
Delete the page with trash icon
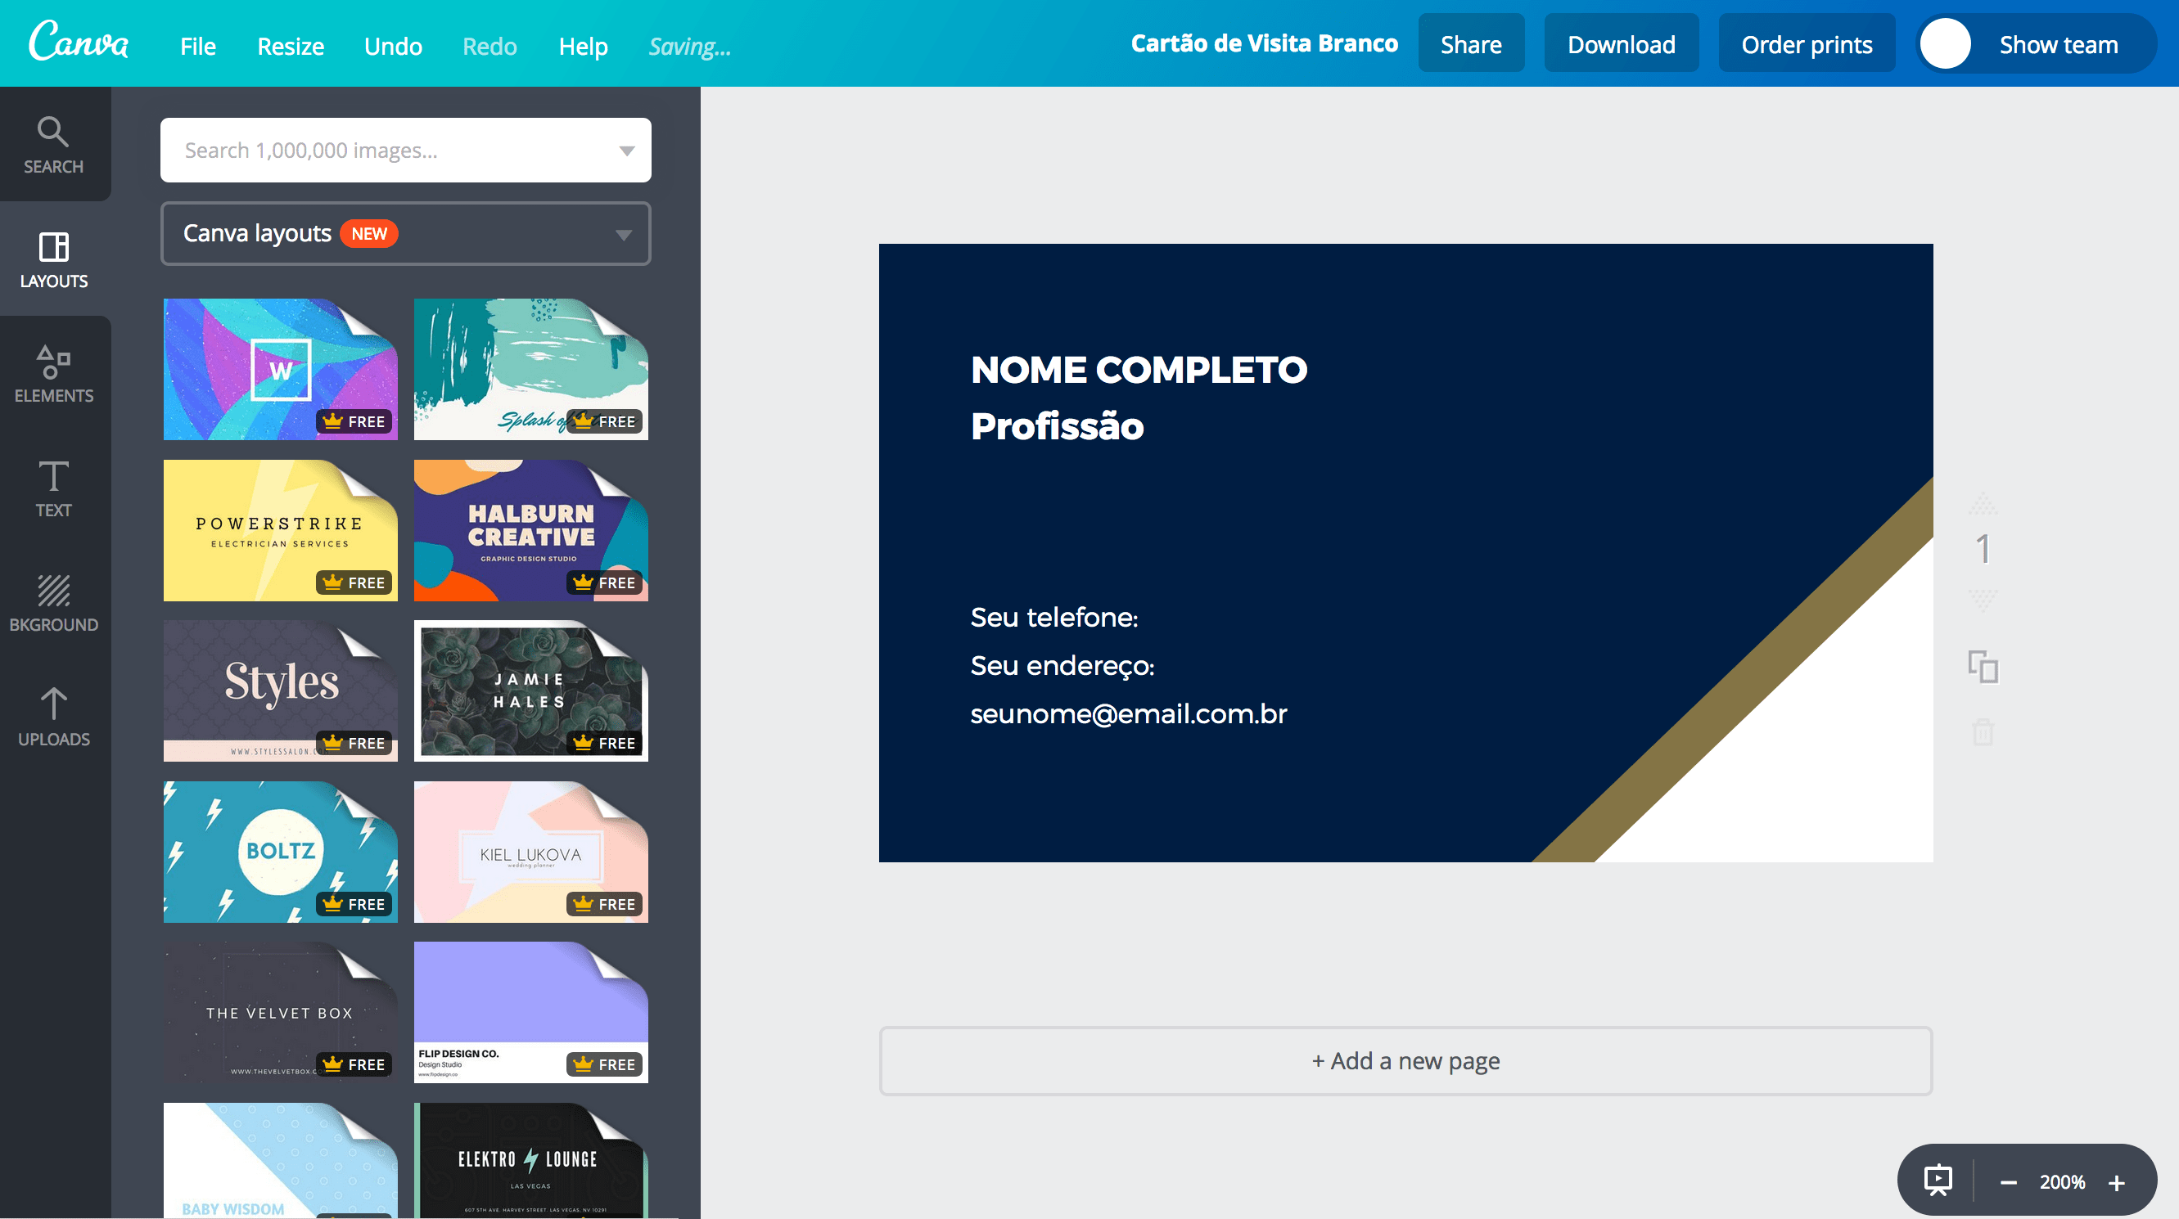click(1983, 731)
